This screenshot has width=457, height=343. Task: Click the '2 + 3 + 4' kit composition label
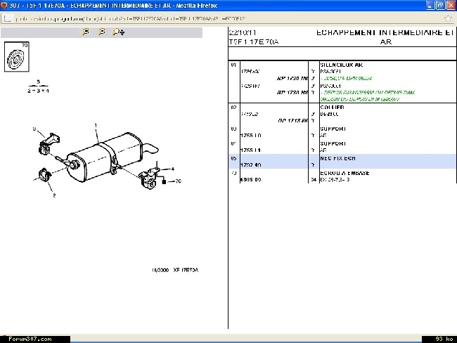(x=38, y=91)
